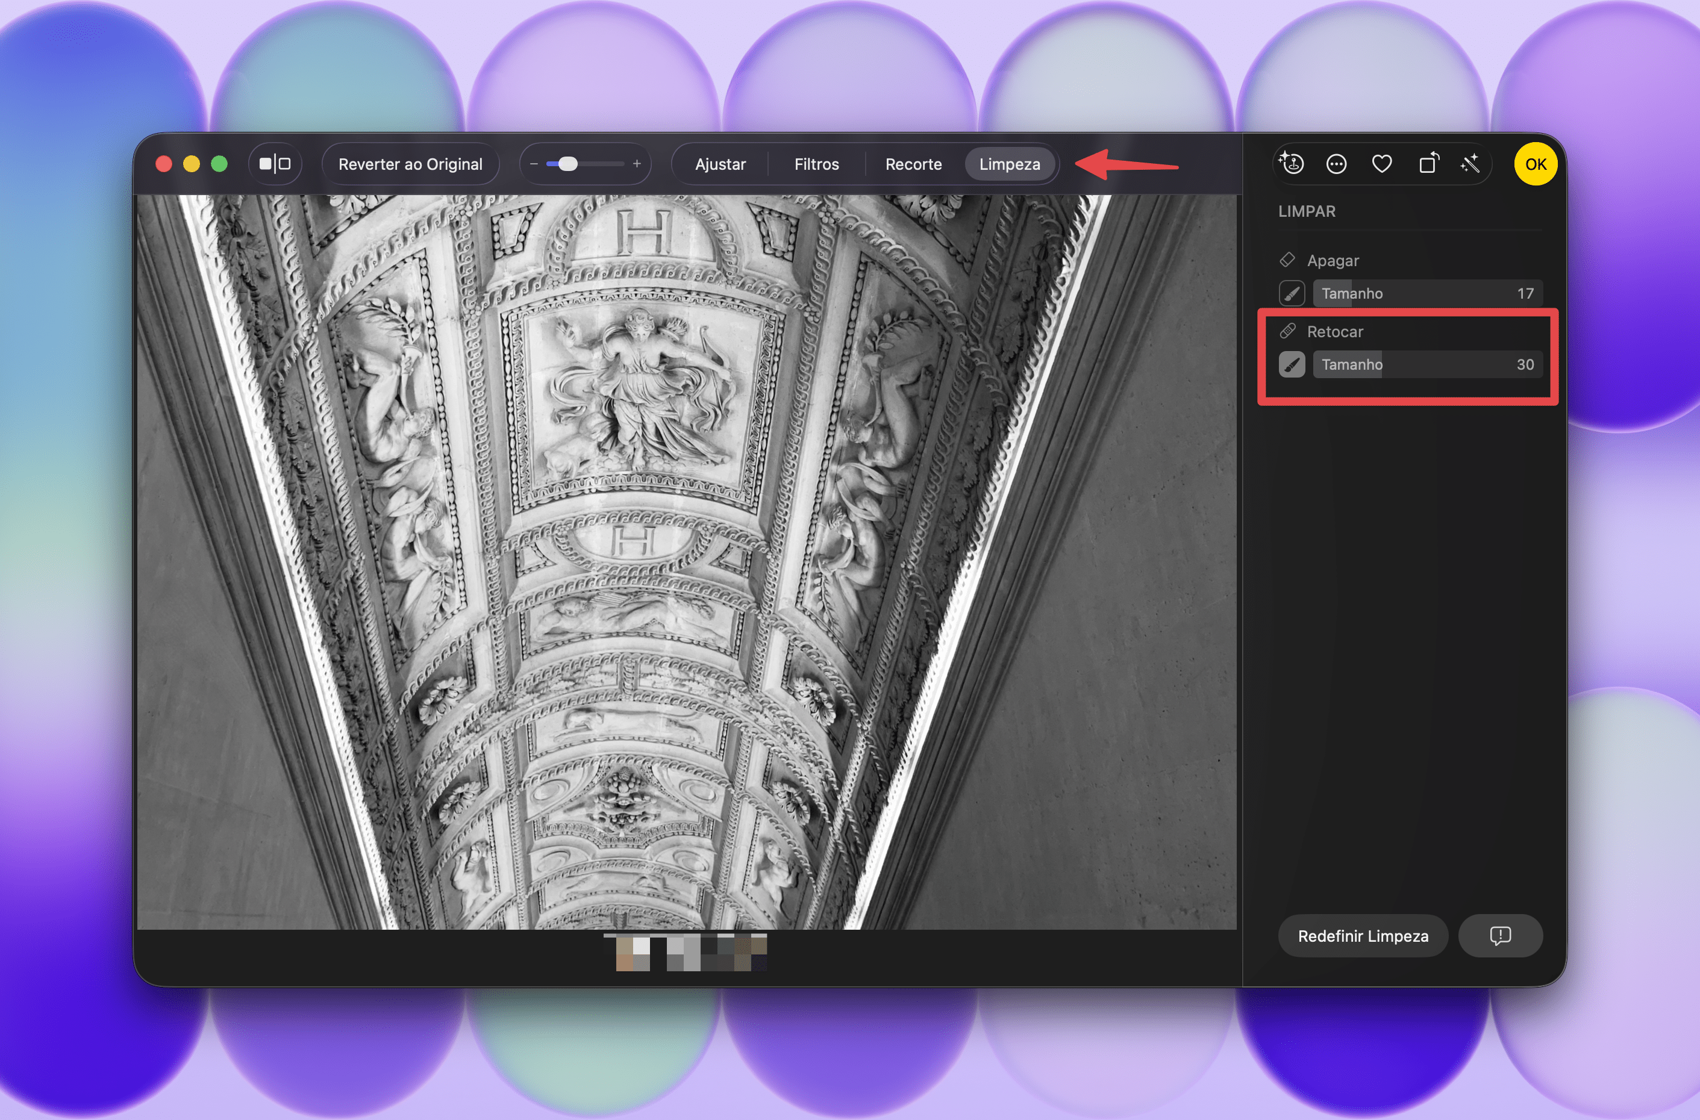The width and height of the screenshot is (1700, 1120).
Task: Click the eraser icon next to Apagar
Action: tap(1288, 260)
